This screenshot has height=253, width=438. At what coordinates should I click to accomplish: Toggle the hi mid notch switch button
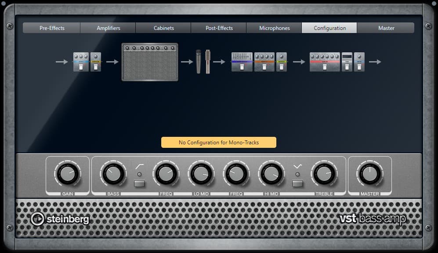(x=297, y=183)
